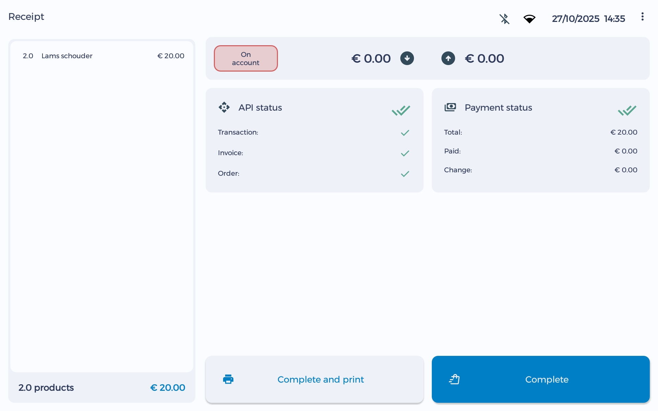Click the date and time display
This screenshot has height=411, width=658.
click(588, 19)
